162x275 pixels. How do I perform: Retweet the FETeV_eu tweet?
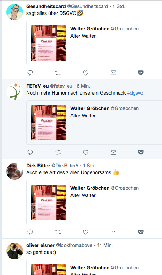[x=58, y=152]
